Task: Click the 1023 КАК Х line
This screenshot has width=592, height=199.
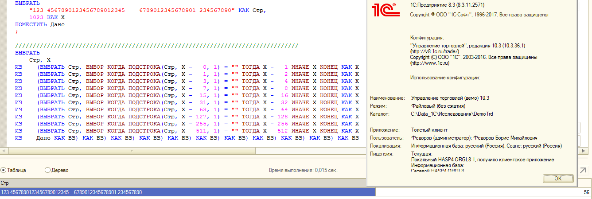Action: (47, 17)
